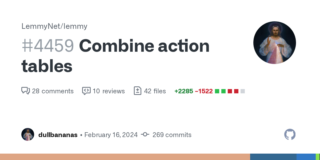
Task: Click the files changed diff icon
Action: tap(137, 91)
